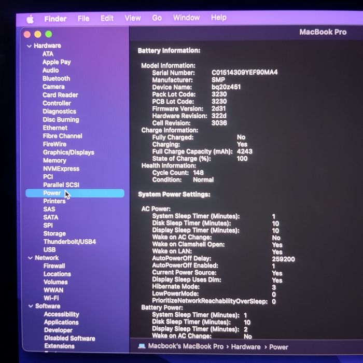Select Fibre Channel in the sidebar
Image resolution: width=363 pixels, height=363 pixels.
click(x=63, y=136)
